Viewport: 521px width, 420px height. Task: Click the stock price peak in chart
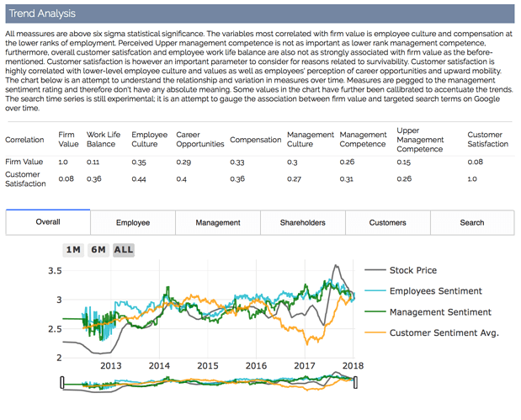[x=336, y=265]
